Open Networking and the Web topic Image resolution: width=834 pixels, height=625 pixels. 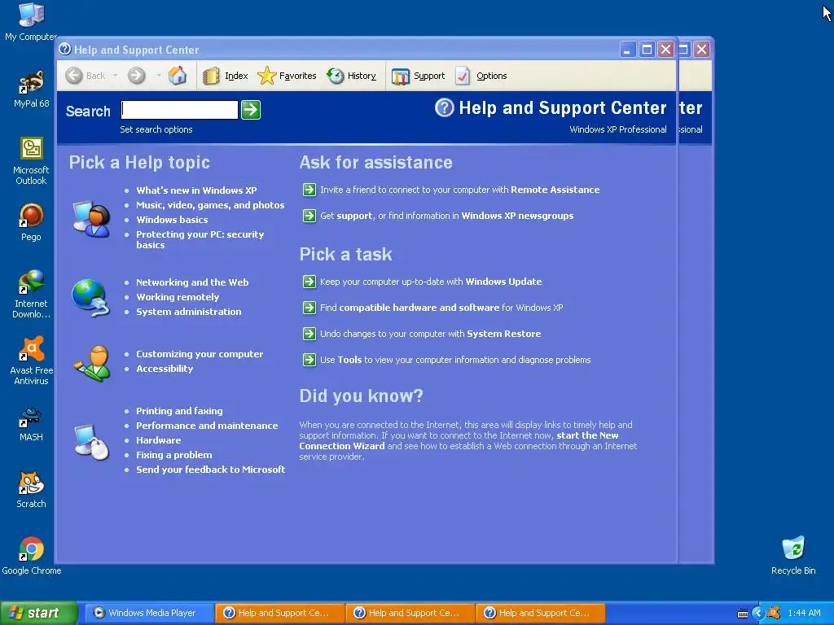pyautogui.click(x=192, y=282)
